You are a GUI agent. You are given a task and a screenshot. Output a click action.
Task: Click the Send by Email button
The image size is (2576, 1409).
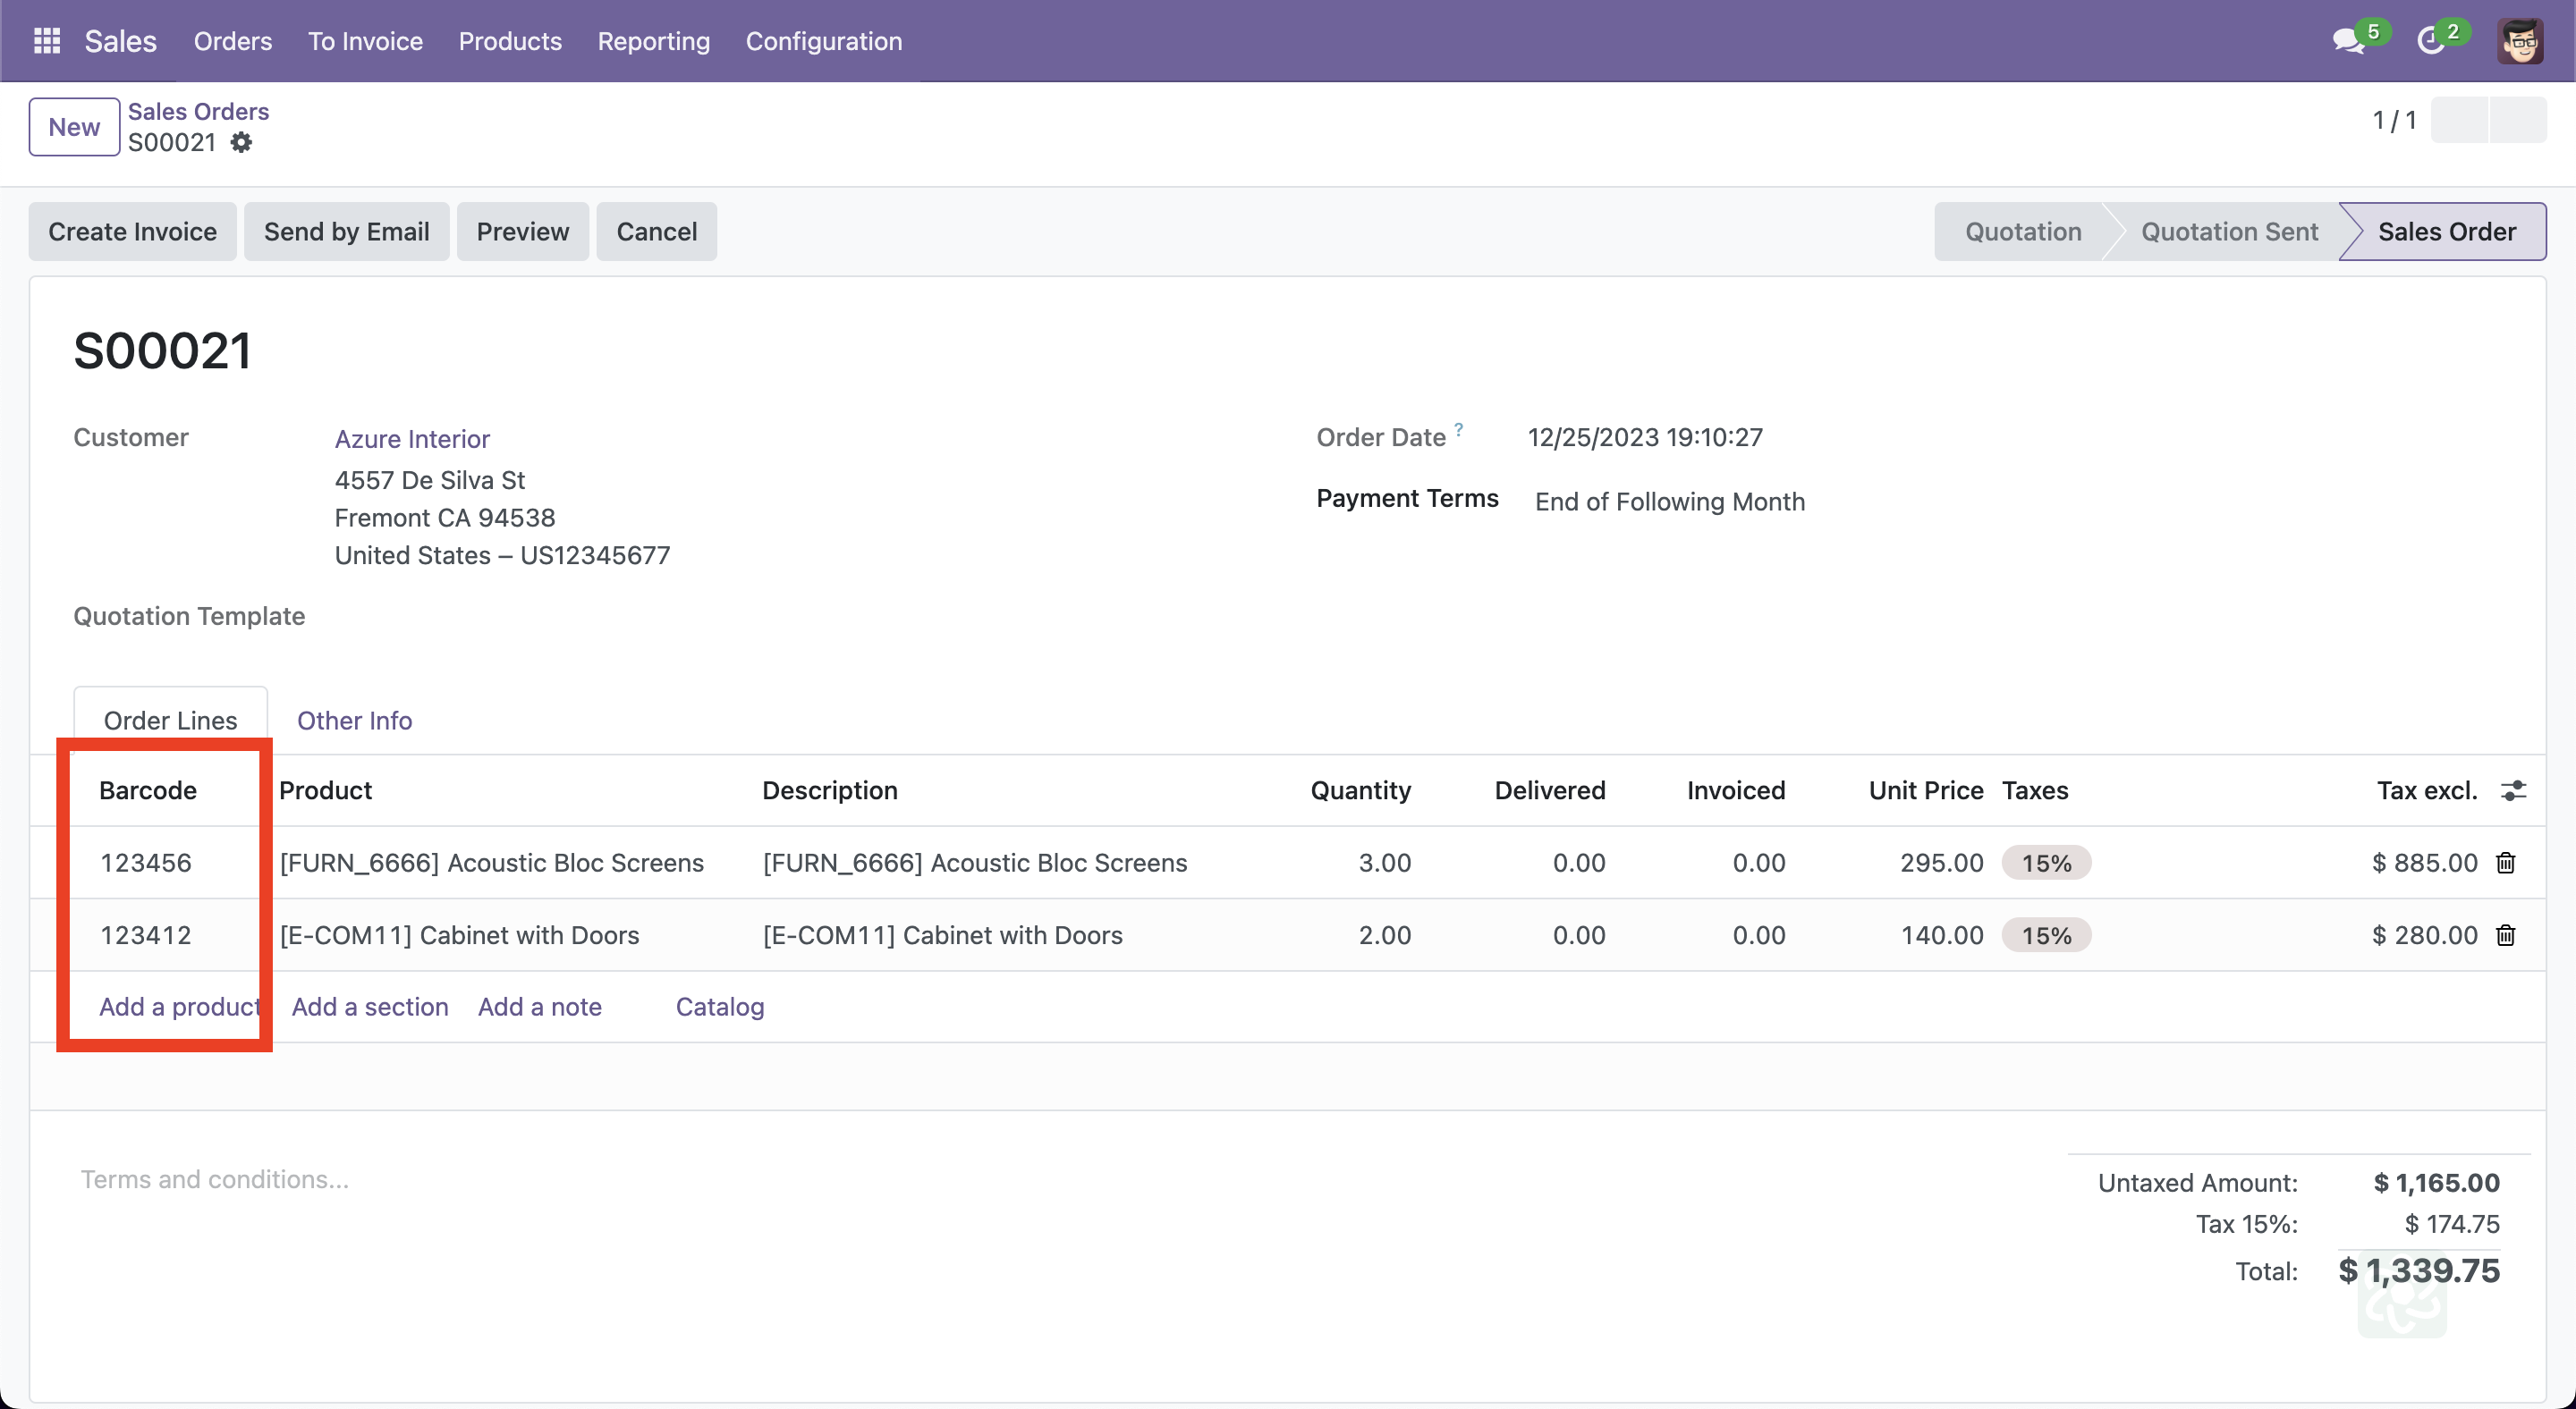[x=346, y=232]
